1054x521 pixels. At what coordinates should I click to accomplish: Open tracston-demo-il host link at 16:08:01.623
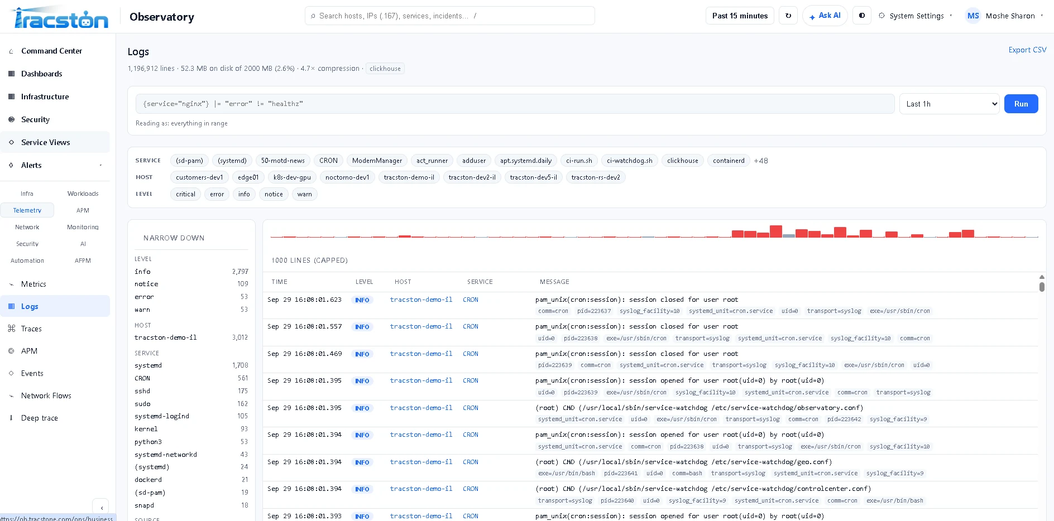421,300
